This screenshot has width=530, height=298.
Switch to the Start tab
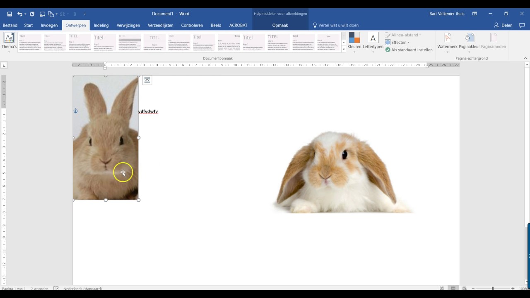point(29,25)
